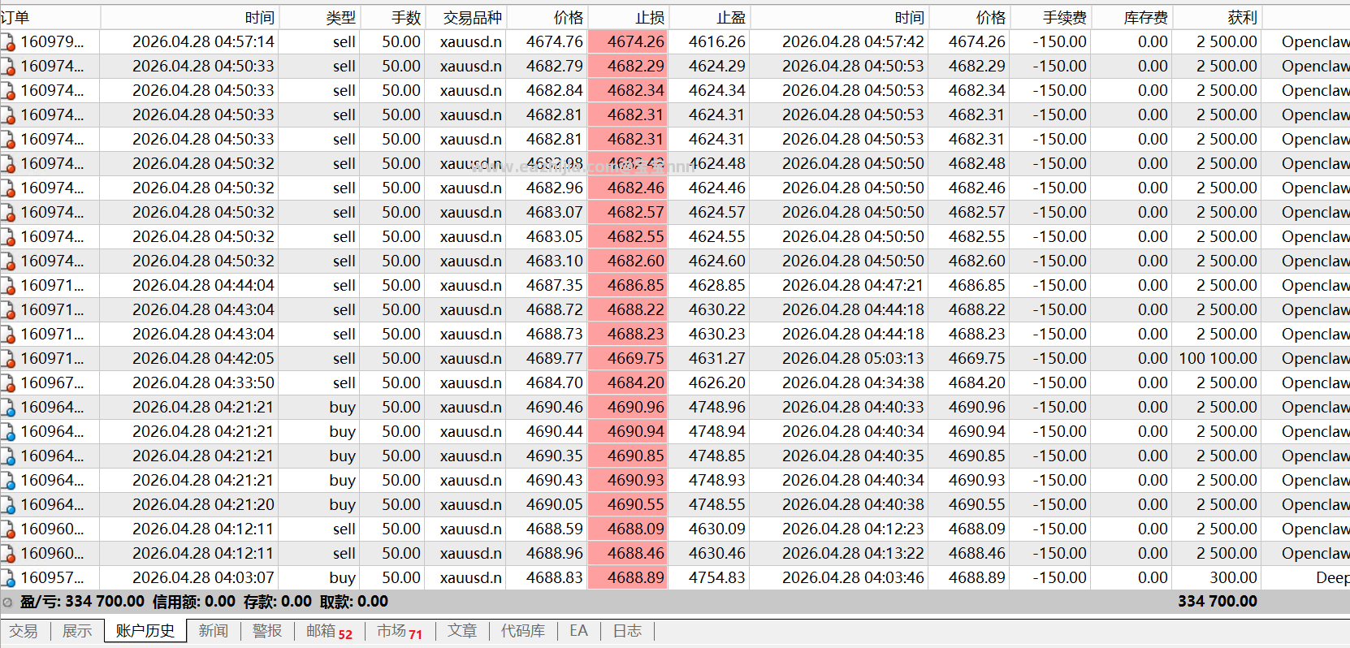Select the red stop-loss cell 4669.75
The width and height of the screenshot is (1350, 648).
(x=628, y=358)
